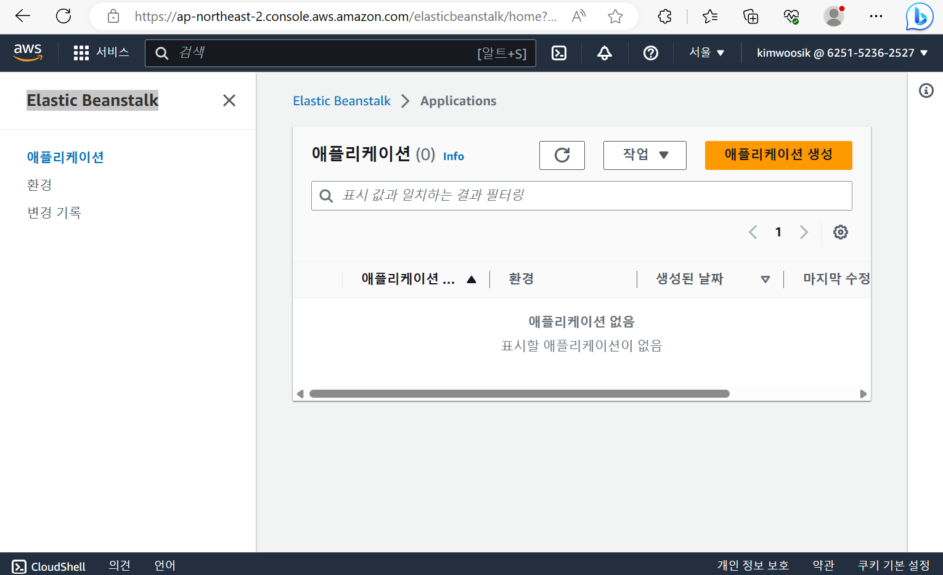Open the browser extensions puzzle icon
The height and width of the screenshot is (575, 943).
point(664,17)
